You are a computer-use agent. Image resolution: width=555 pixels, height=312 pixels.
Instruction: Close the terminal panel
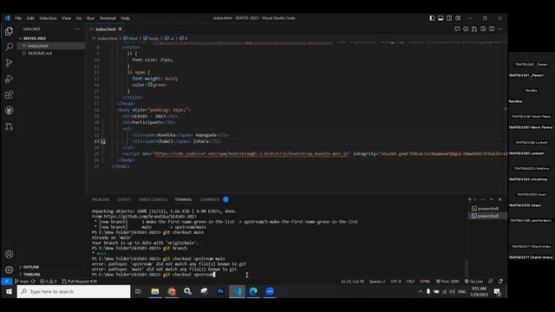499,199
